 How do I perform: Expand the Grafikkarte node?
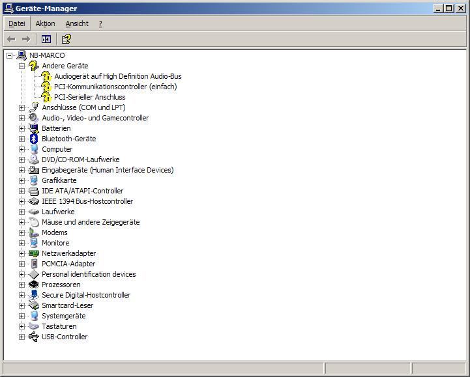tap(22, 180)
